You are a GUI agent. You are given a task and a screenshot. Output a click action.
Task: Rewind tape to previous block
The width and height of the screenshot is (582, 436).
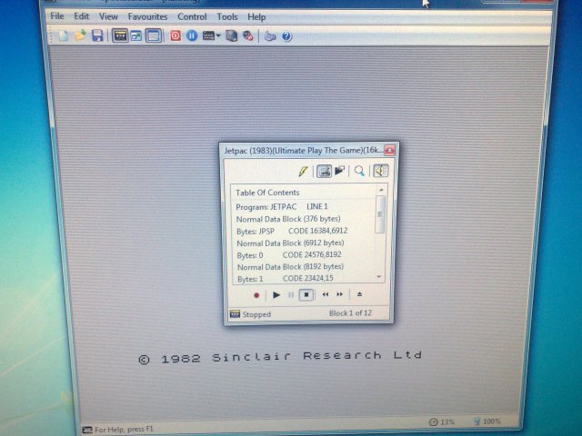click(326, 294)
